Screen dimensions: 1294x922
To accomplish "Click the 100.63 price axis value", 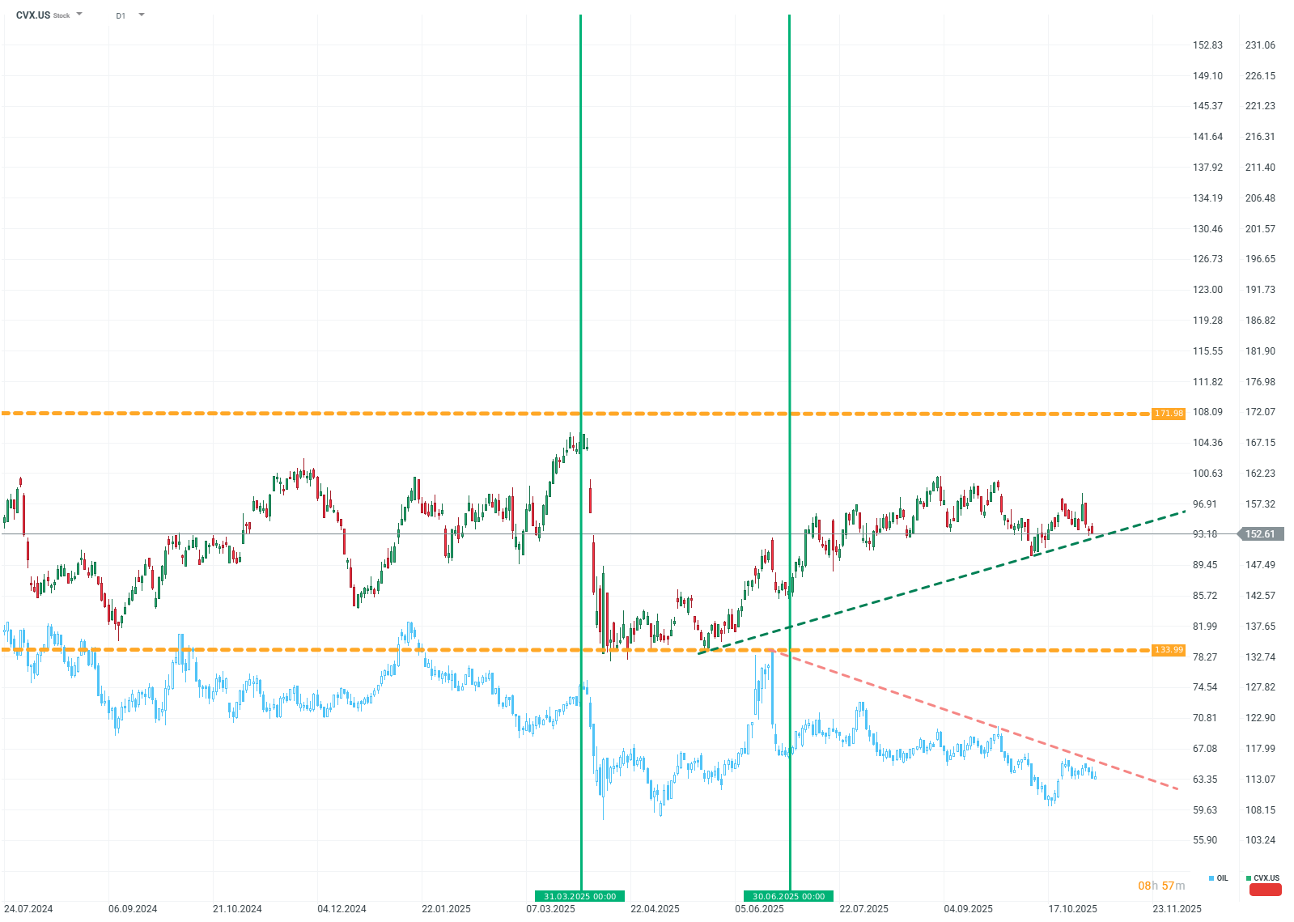I will (1207, 474).
